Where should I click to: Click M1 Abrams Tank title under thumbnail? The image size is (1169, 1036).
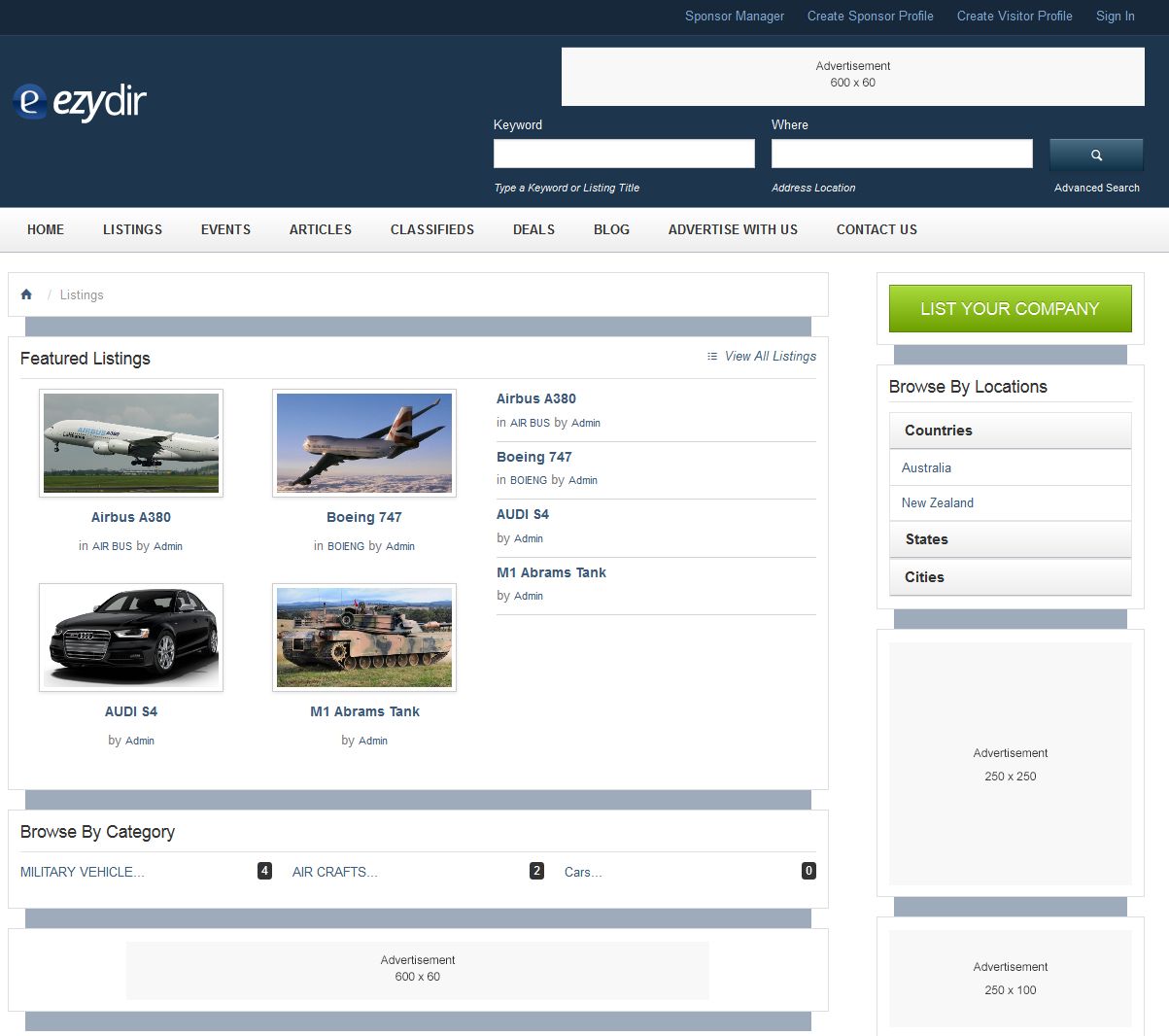coord(364,711)
